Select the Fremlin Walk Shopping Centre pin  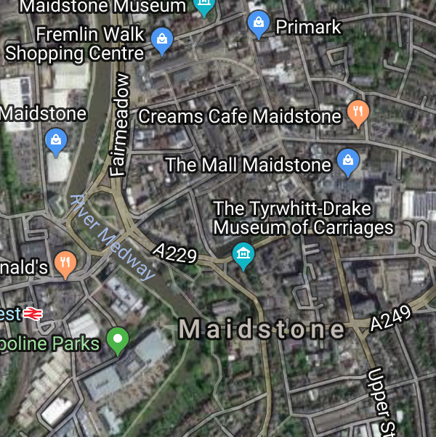click(162, 41)
